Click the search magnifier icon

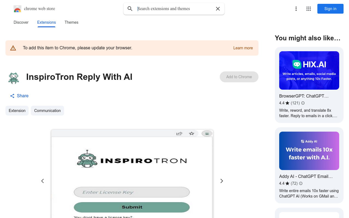click(130, 9)
